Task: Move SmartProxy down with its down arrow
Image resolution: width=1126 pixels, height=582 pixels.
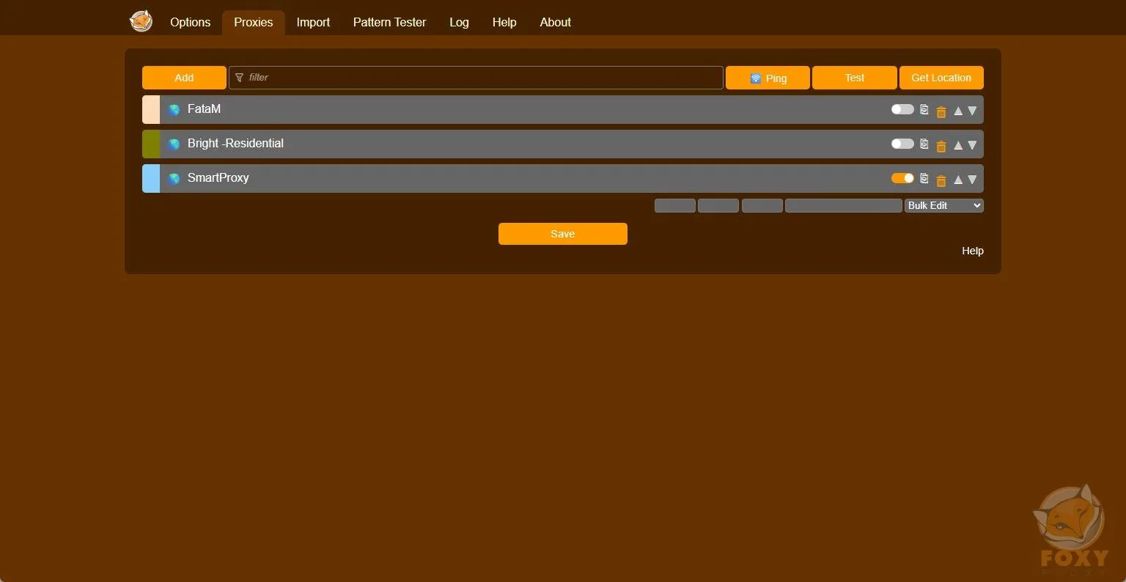Action: (973, 180)
